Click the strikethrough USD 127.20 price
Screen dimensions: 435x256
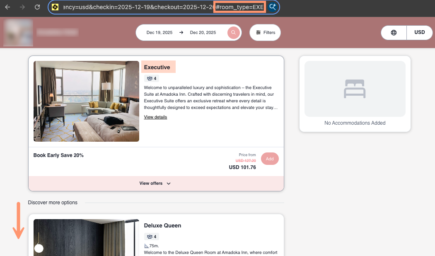[x=246, y=161]
